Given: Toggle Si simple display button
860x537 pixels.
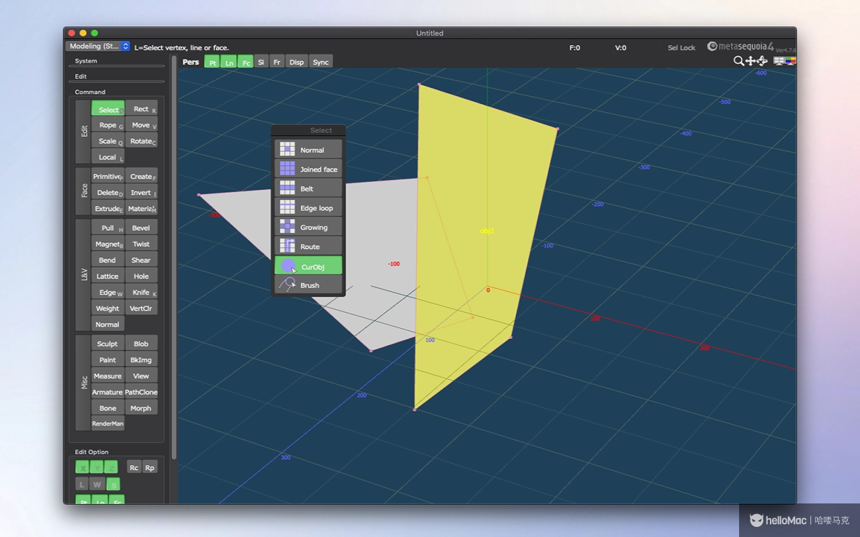Looking at the screenshot, I should pyautogui.click(x=261, y=62).
